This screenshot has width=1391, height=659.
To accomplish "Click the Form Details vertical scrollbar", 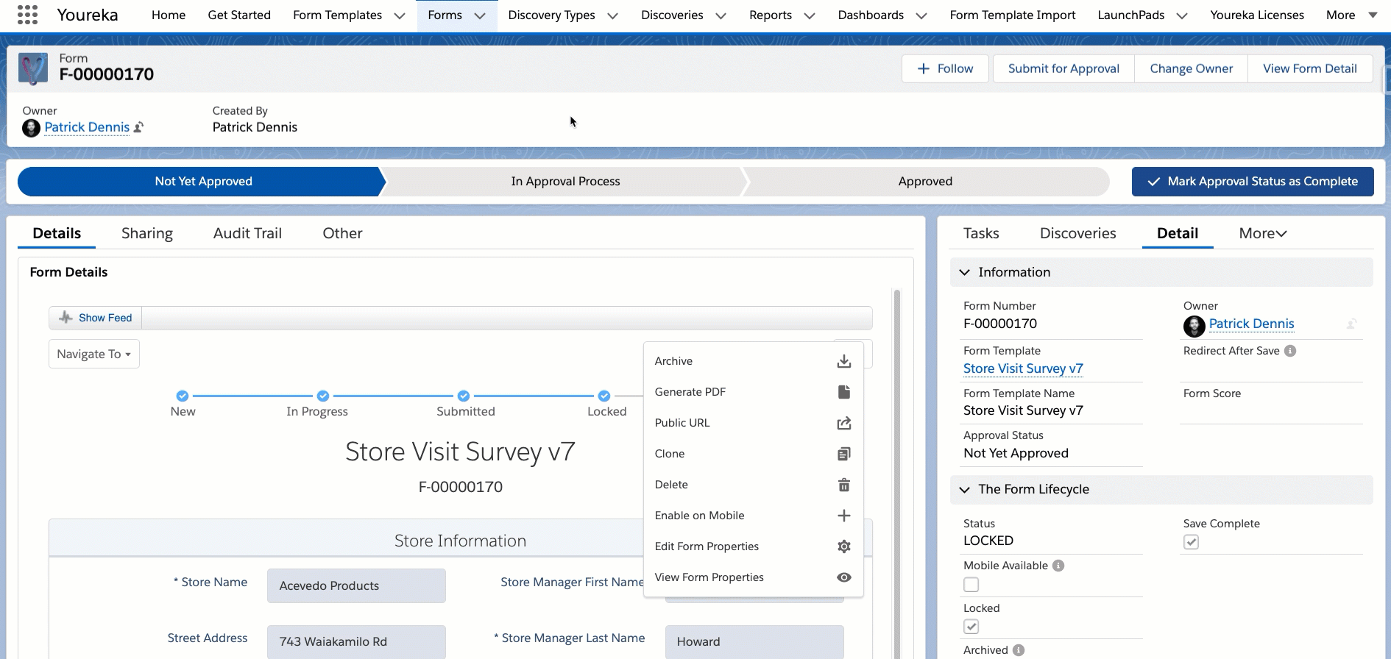I will [897, 474].
